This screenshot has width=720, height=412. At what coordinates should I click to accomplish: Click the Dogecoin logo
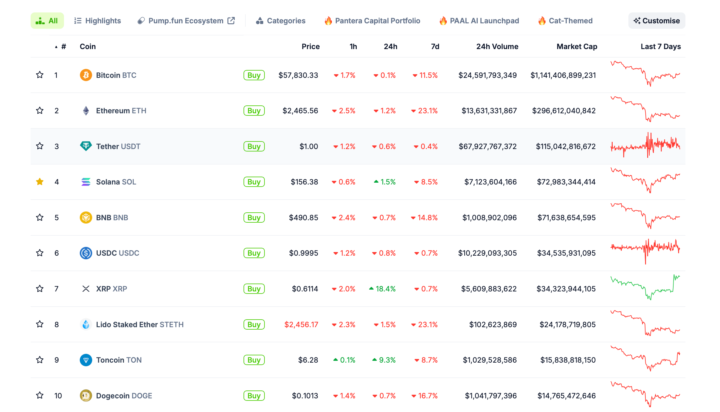coord(86,396)
